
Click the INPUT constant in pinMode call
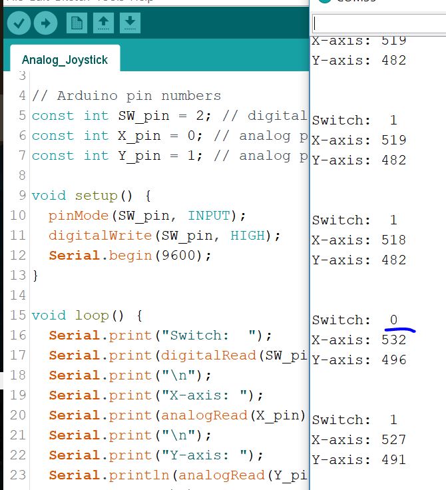click(x=208, y=216)
